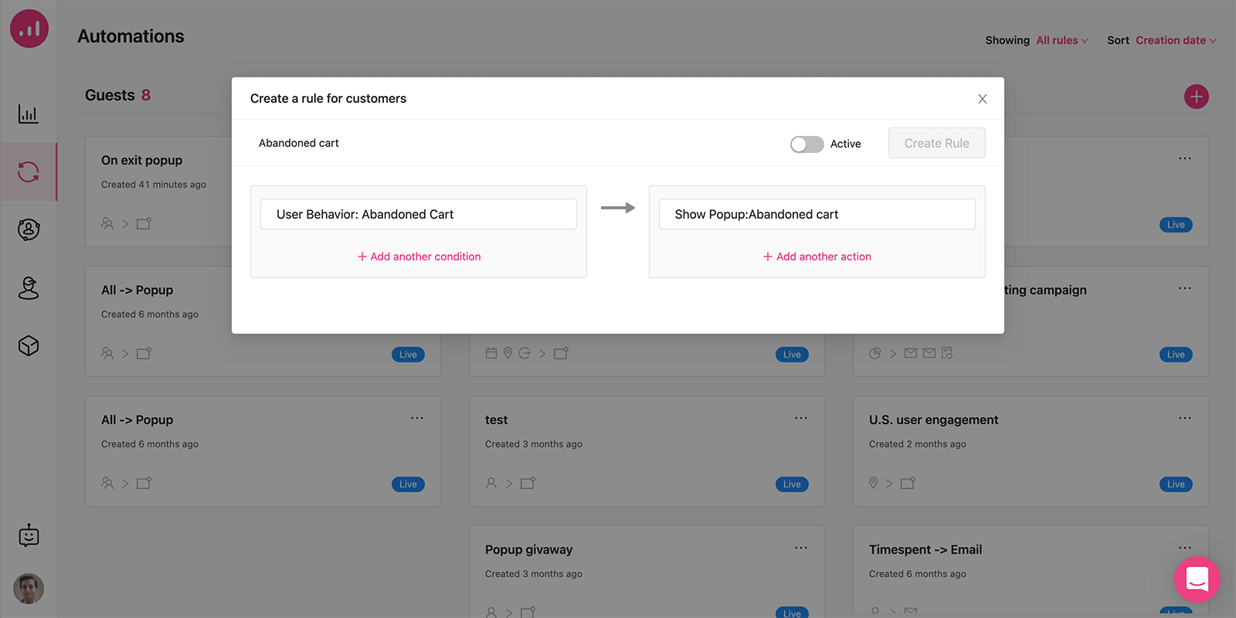The height and width of the screenshot is (618, 1236).
Task: Open options menu for U.S. user engagement
Action: pos(1184,418)
